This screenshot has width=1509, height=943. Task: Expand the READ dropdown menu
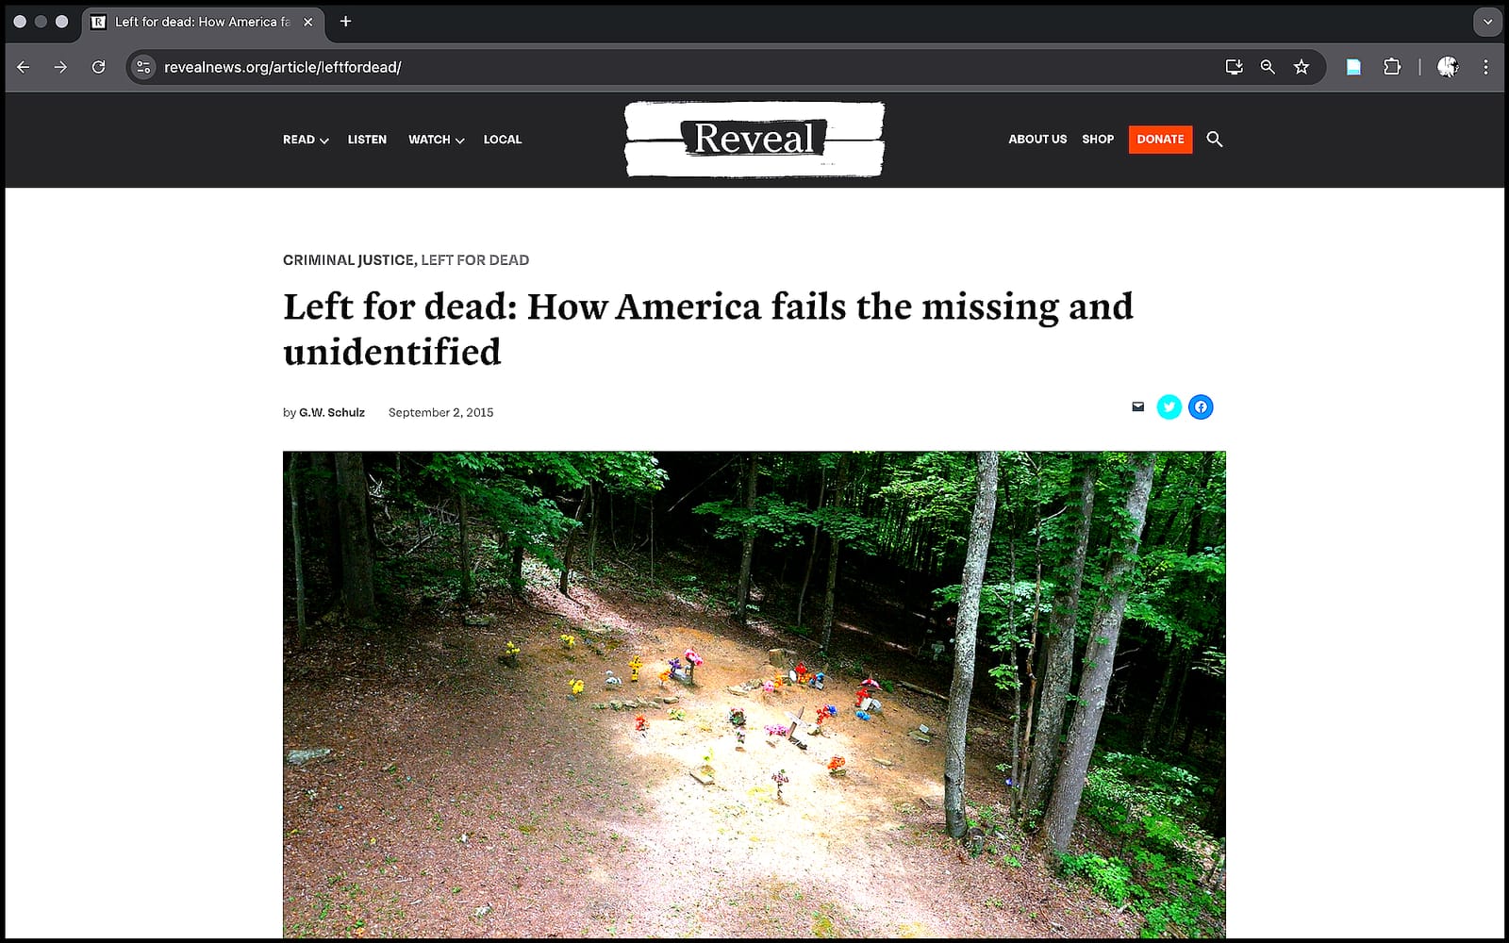(306, 140)
